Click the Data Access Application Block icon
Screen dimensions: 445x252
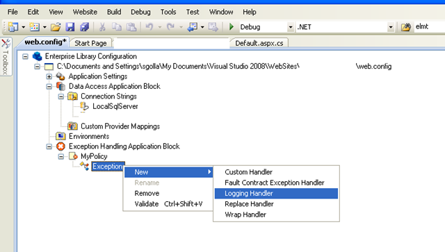[x=60, y=86]
